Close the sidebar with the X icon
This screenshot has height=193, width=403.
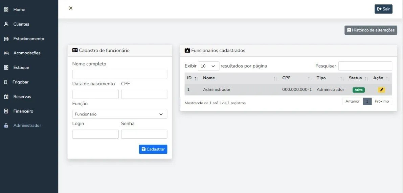[x=71, y=8]
